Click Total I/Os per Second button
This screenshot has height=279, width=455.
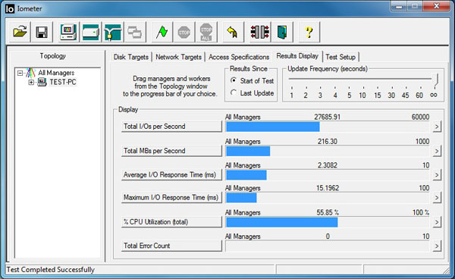pos(171,127)
